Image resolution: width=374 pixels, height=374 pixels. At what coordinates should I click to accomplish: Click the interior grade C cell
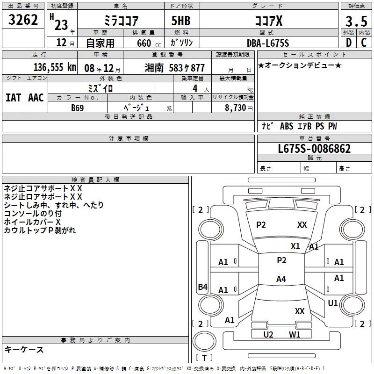pos(364,43)
